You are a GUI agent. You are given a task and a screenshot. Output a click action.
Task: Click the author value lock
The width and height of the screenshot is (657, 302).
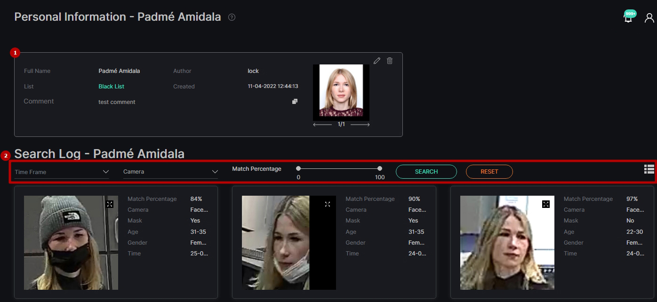point(253,71)
